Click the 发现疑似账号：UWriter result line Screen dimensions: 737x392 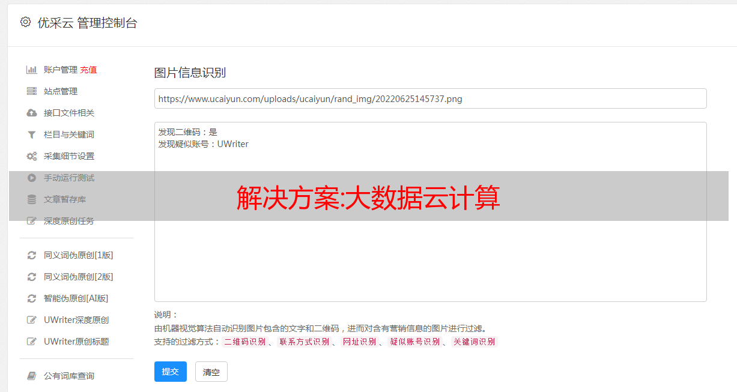(204, 144)
